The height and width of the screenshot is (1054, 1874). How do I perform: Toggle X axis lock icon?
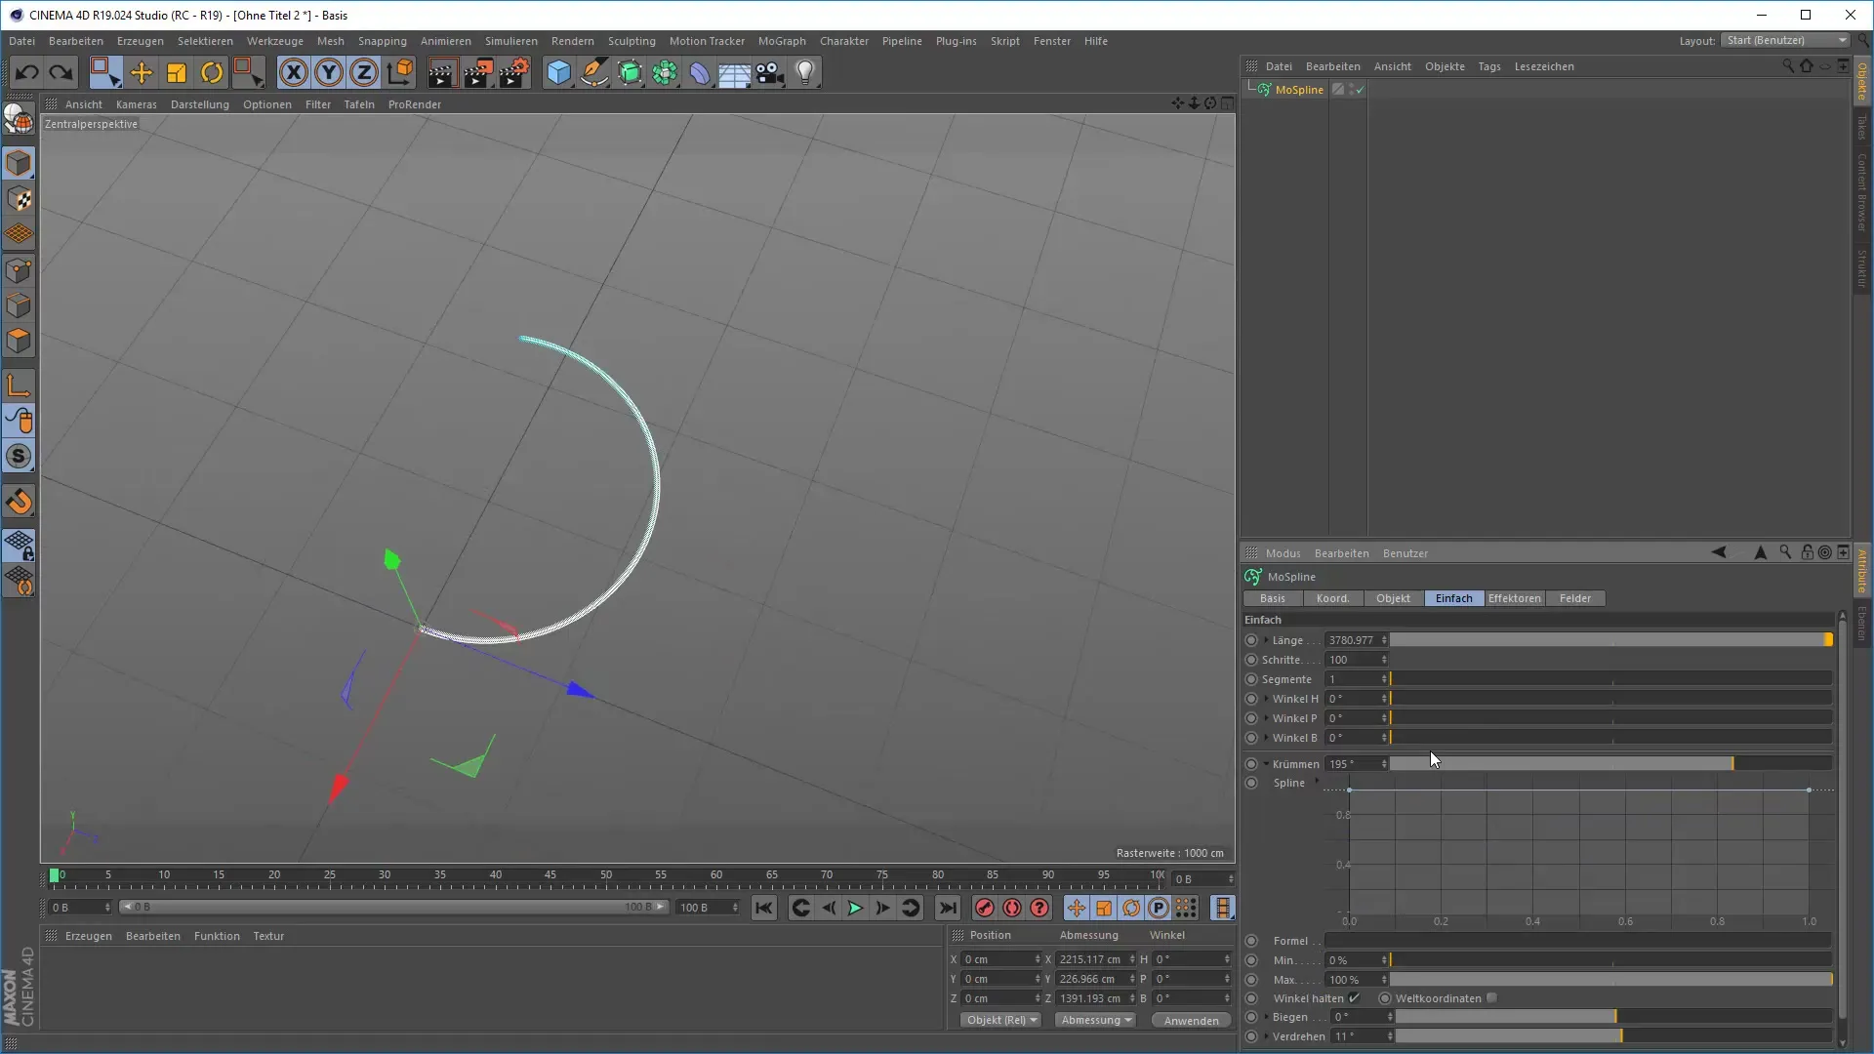293,72
